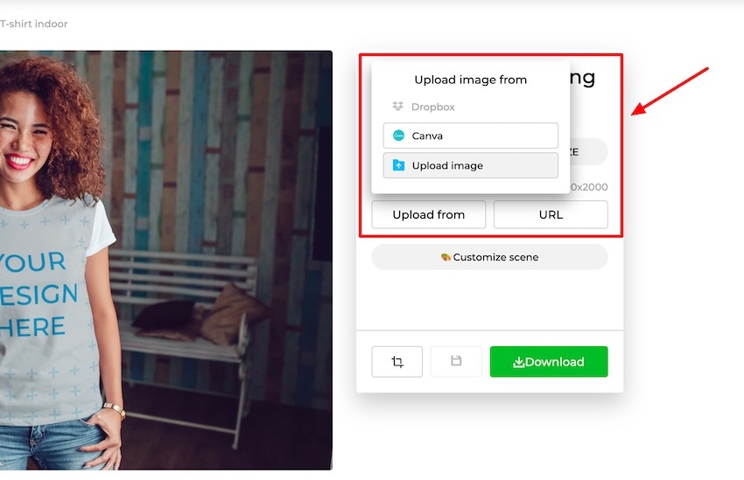Open the crop tool icon

pos(397,362)
